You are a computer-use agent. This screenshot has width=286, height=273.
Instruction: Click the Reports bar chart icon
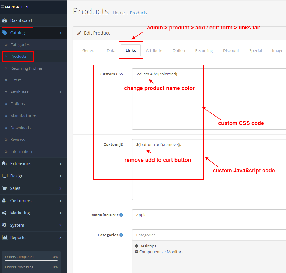tap(5, 238)
